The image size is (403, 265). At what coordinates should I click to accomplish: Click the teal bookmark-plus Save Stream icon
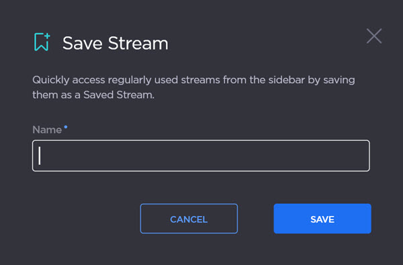click(x=42, y=42)
